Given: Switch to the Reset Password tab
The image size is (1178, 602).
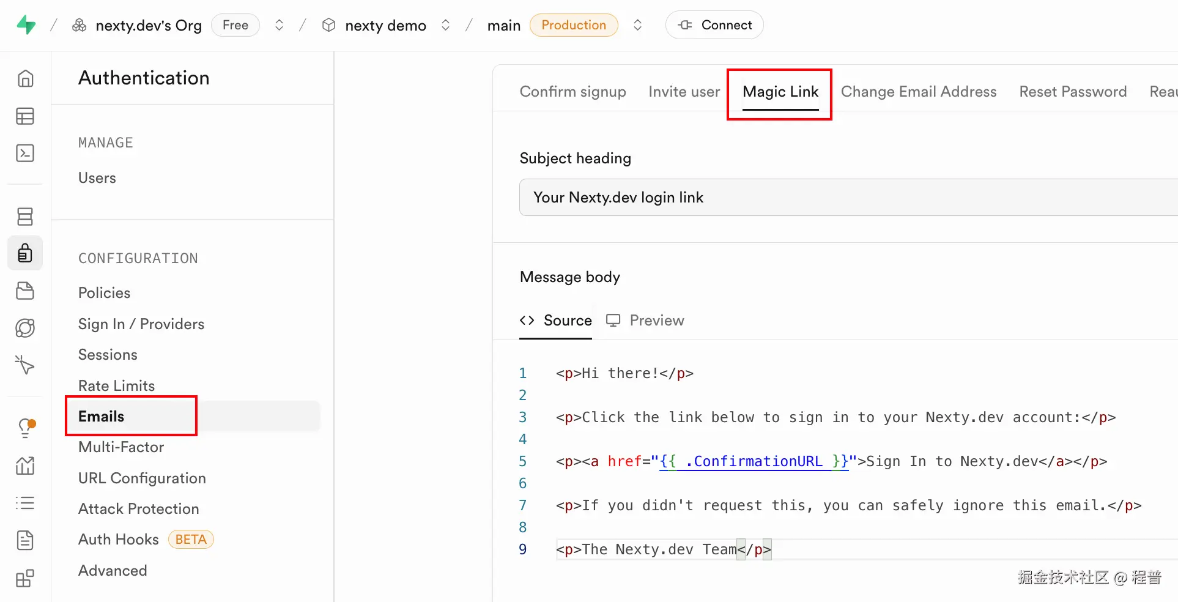Looking at the screenshot, I should coord(1072,92).
